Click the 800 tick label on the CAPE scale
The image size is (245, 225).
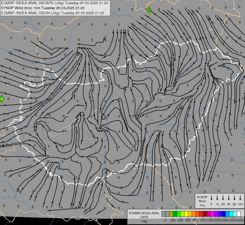(x=195, y=220)
